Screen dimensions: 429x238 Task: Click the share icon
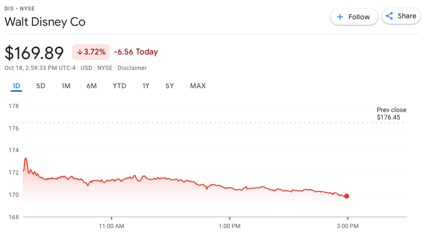390,16
